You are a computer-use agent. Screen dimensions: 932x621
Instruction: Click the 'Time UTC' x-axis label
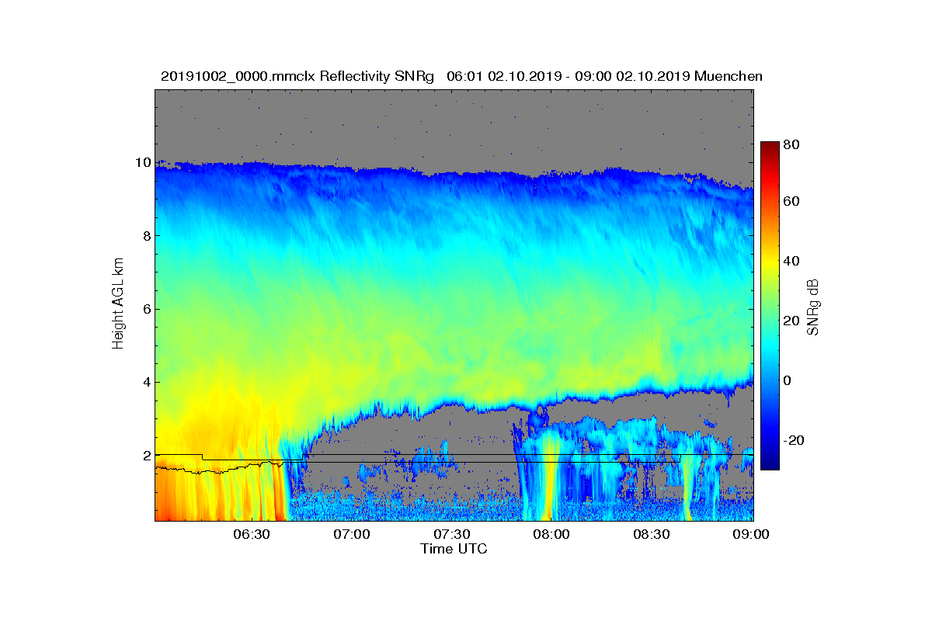(454, 549)
